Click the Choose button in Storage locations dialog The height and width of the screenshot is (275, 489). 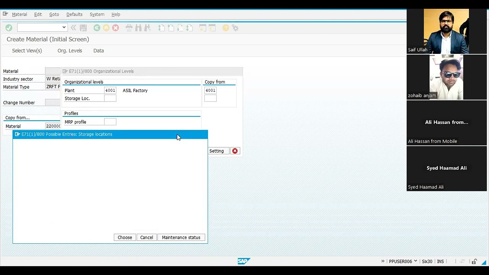click(125, 237)
